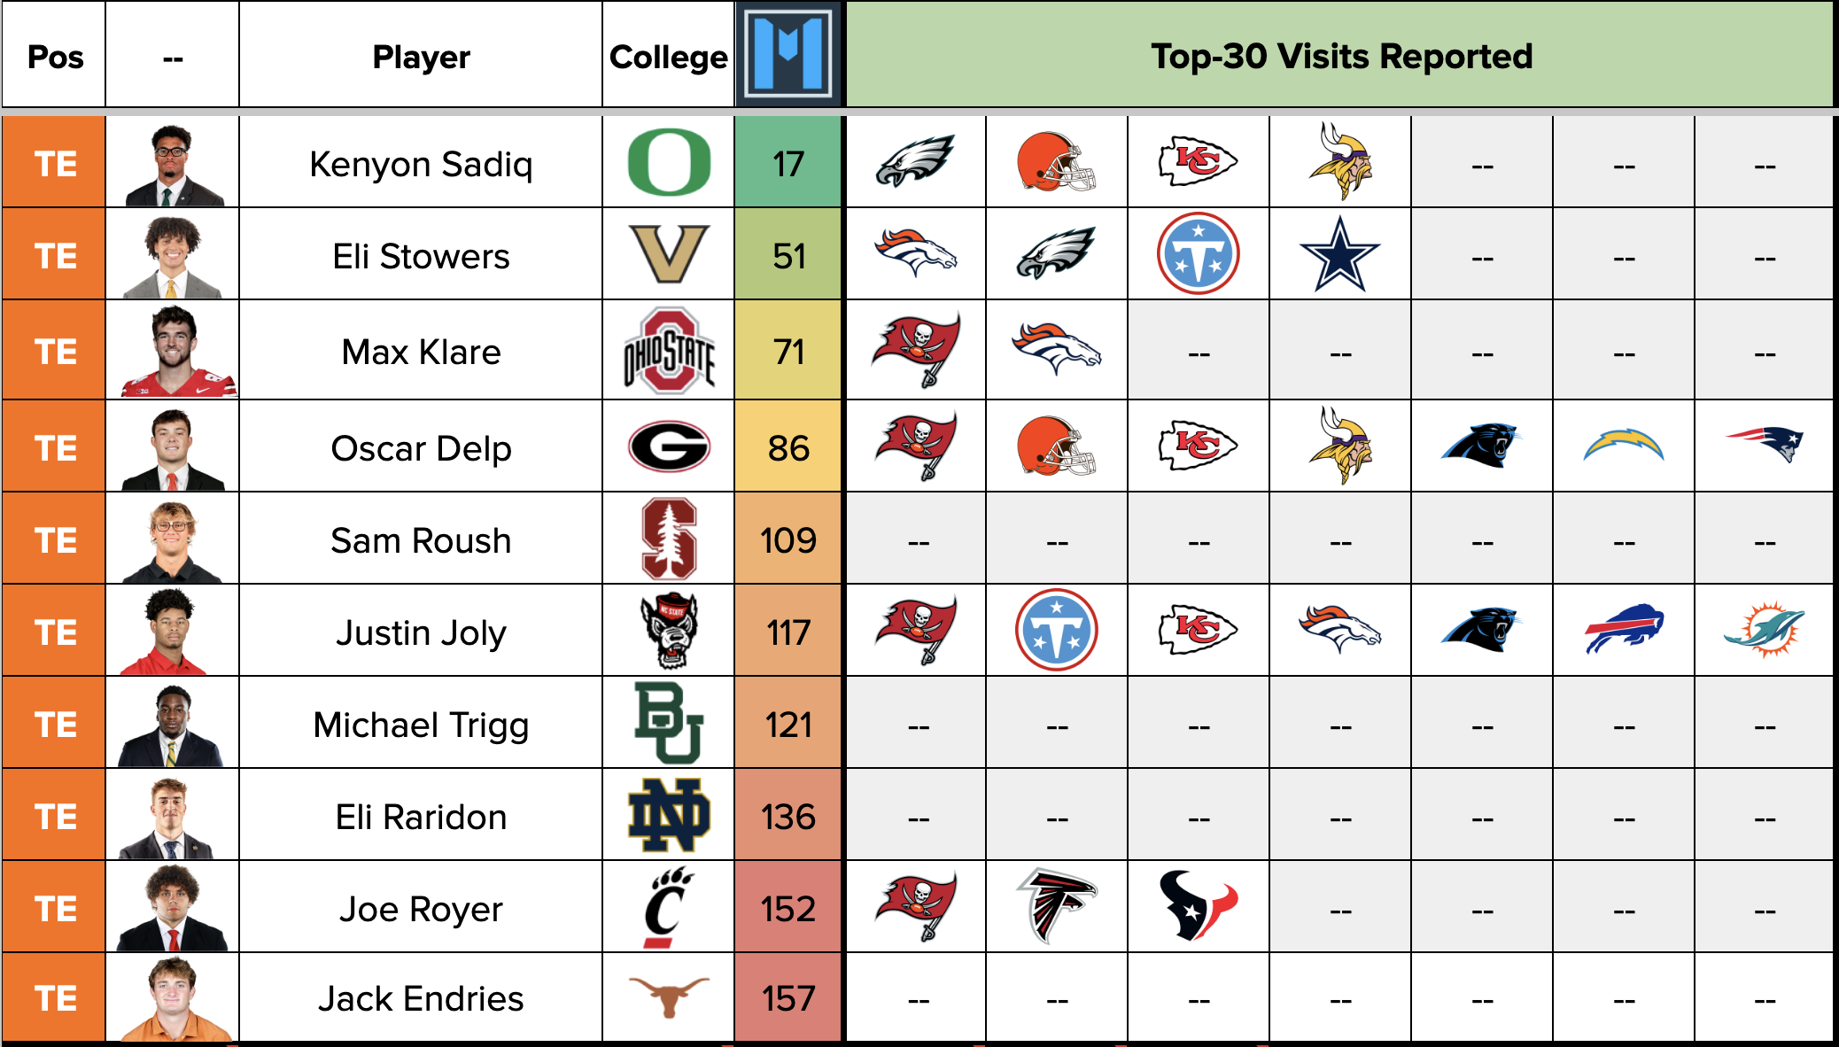Screen dimensions: 1839x1047
Task: Click the Oregon college logo
Action: coord(669,163)
